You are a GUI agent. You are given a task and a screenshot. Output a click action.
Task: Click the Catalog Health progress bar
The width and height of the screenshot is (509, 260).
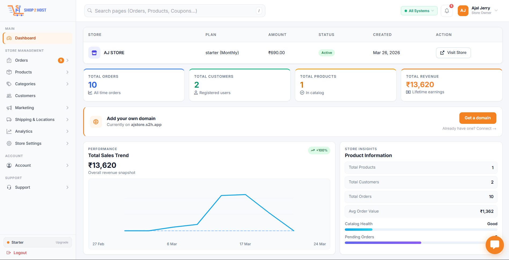coord(421,229)
